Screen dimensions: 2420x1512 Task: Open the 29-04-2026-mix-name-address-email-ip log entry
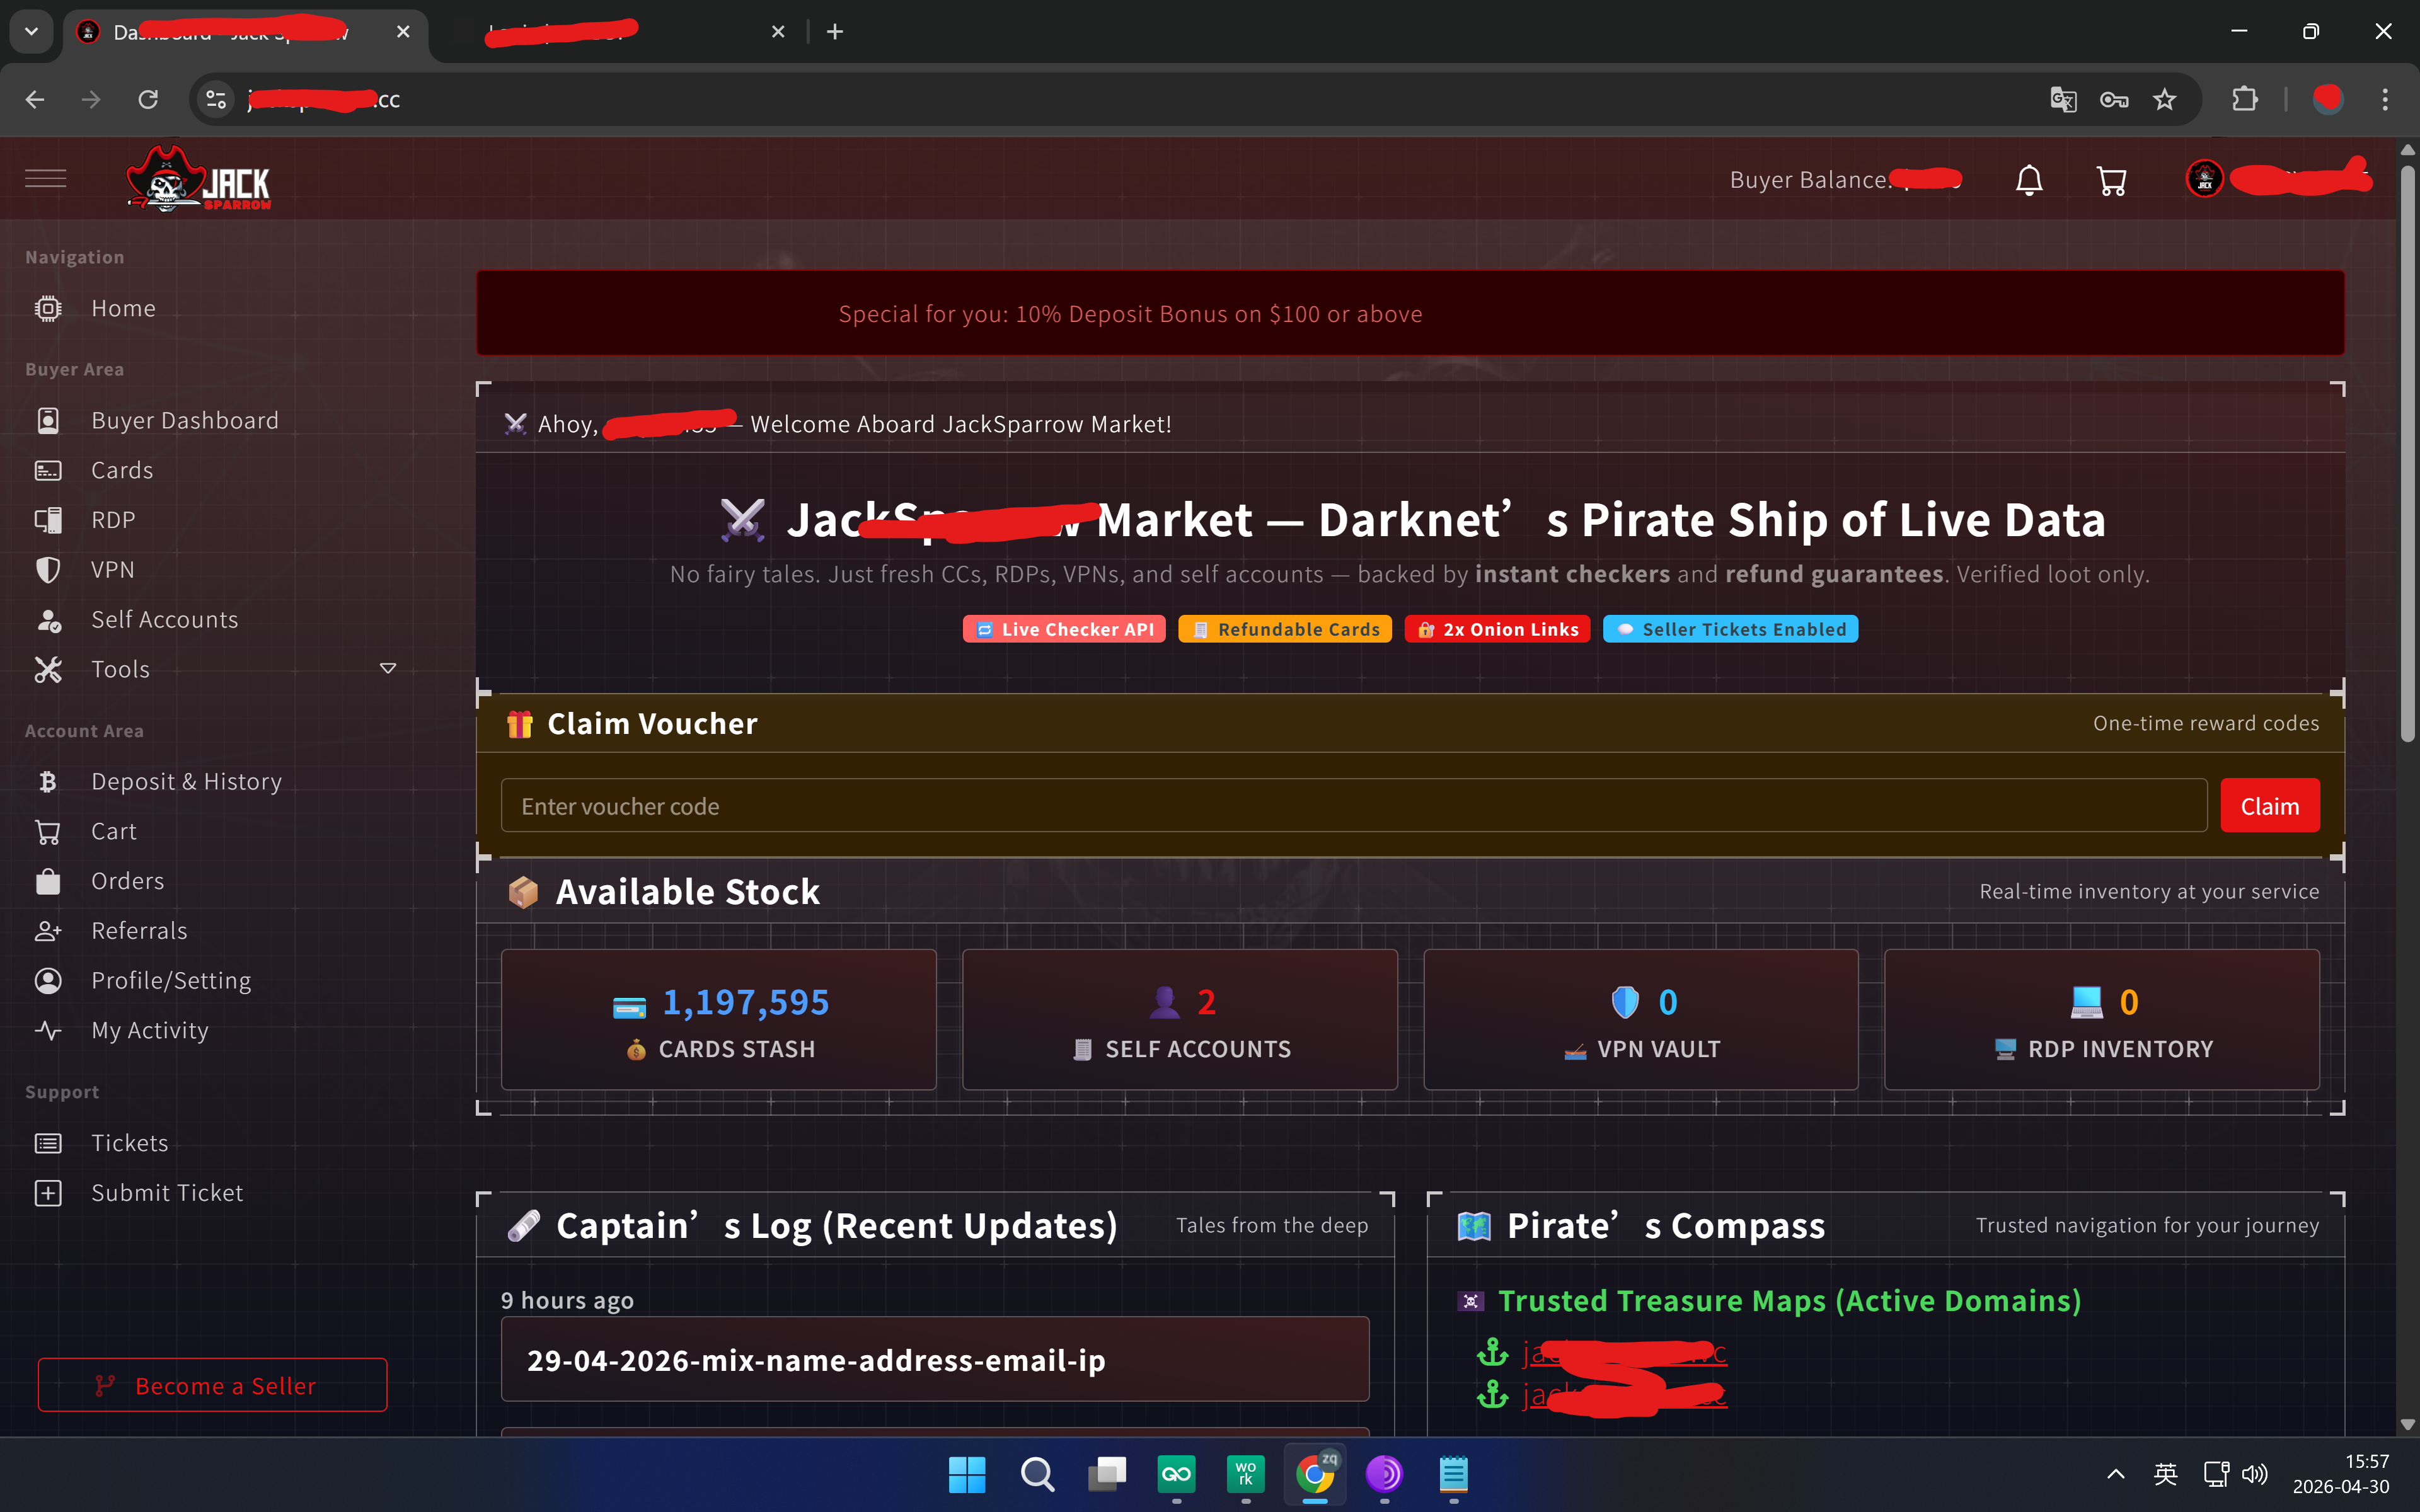(935, 1359)
